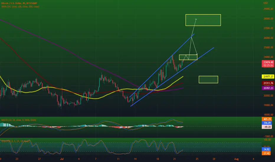The width and height of the screenshot is (275, 162).
Task: Click the 100.00 Stoch RSI axis level
Action: 267,140
